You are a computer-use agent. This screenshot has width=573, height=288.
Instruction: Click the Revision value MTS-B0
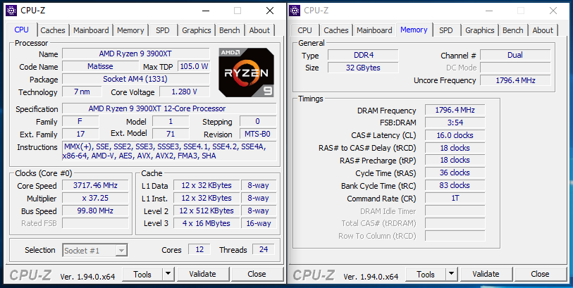pyautogui.click(x=258, y=134)
